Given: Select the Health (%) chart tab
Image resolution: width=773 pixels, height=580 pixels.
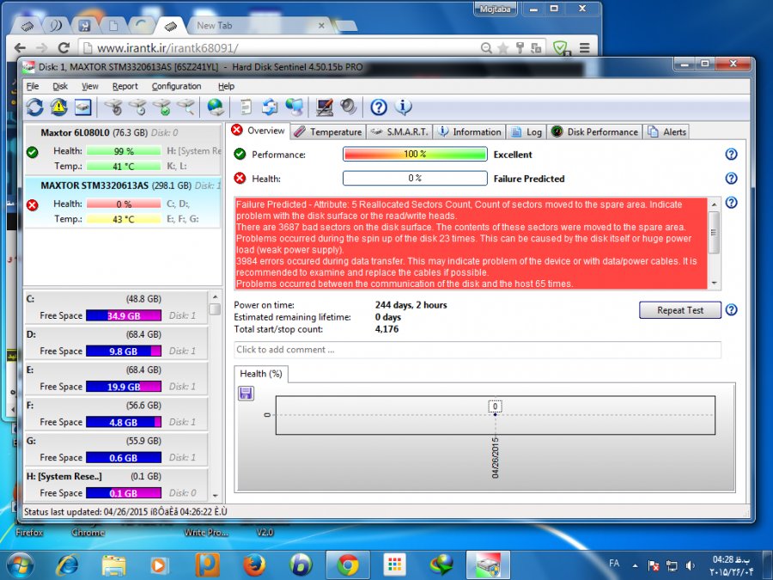Looking at the screenshot, I should pos(261,374).
